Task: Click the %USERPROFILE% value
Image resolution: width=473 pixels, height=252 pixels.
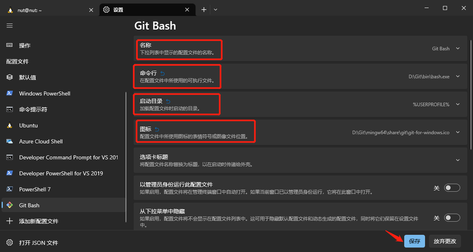Action: coord(431,104)
